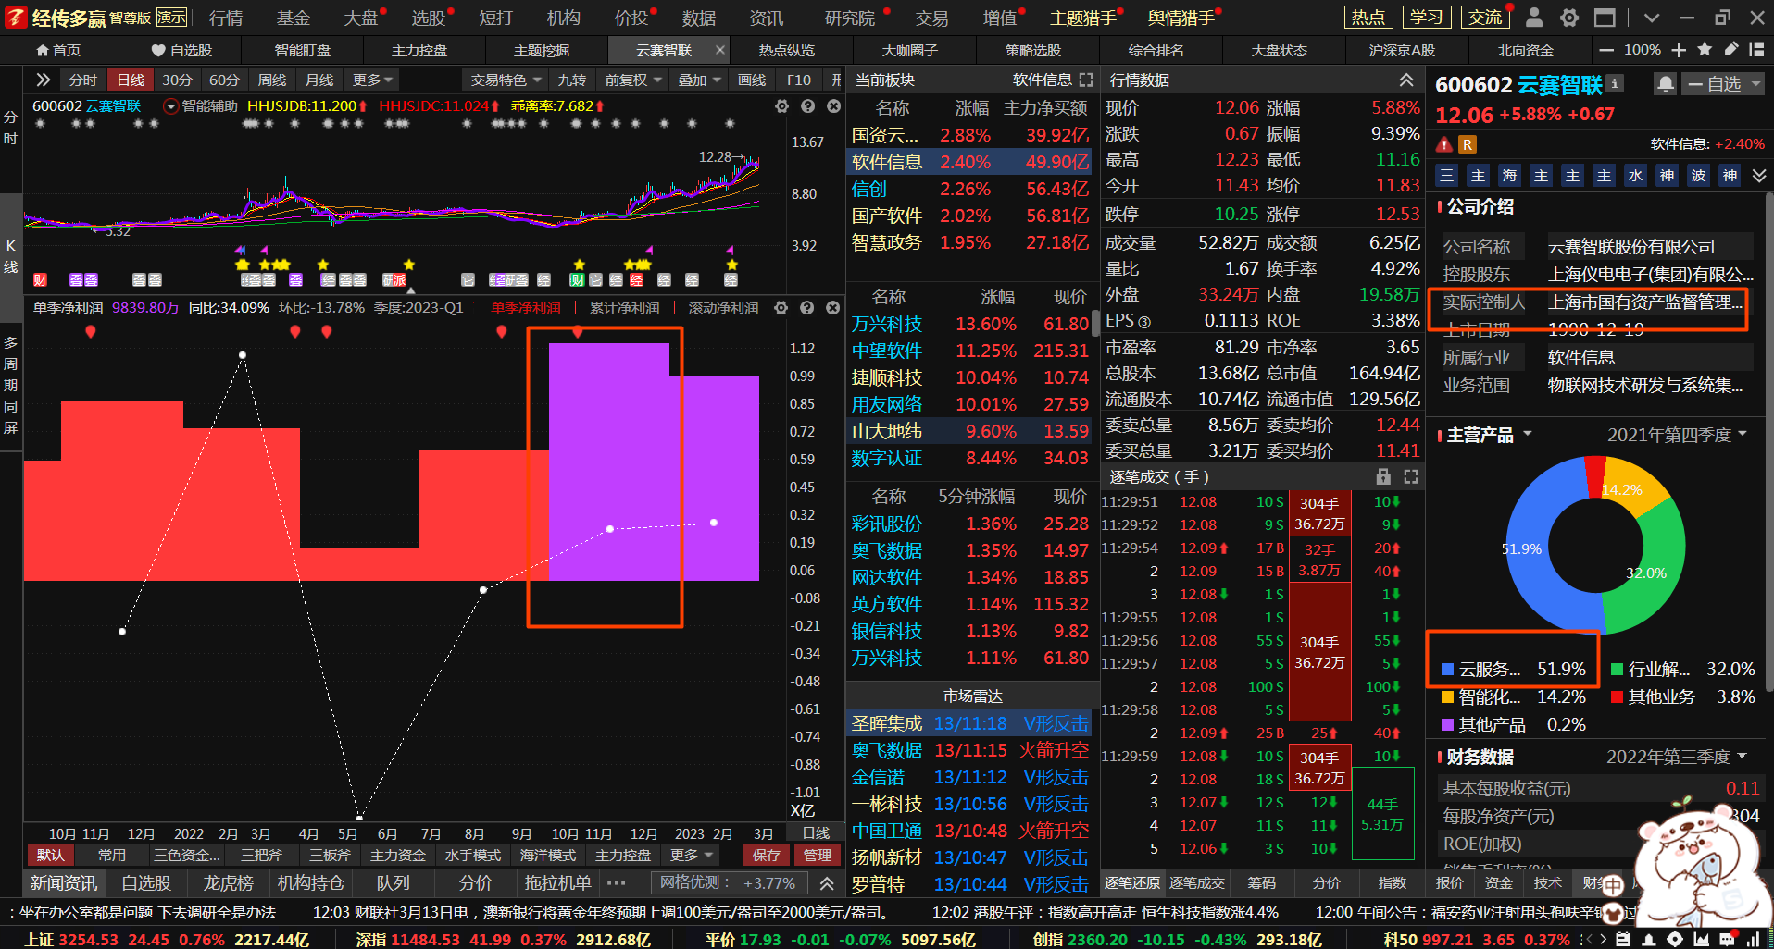This screenshot has width=1774, height=949.
Task: Click the calendar icon in the status bar
Action: tap(1622, 939)
